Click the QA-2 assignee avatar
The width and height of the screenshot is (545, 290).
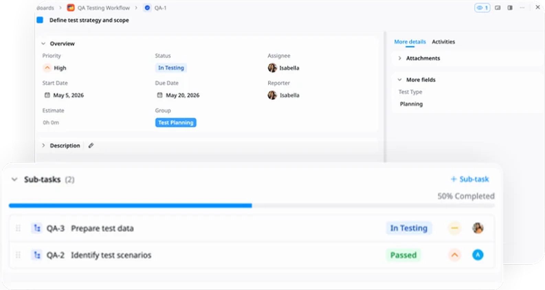(x=478, y=255)
